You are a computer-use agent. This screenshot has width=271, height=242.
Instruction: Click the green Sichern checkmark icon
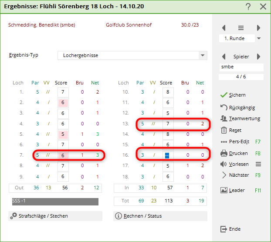224,95
